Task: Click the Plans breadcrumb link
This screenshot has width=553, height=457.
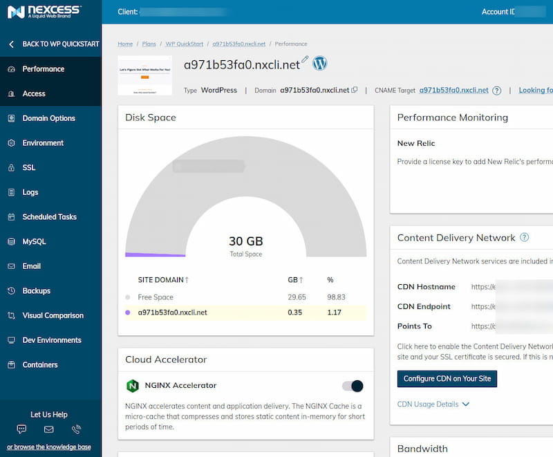Action: 149,44
